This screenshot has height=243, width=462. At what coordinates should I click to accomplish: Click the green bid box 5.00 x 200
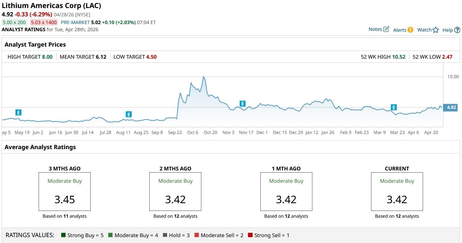pos(15,22)
